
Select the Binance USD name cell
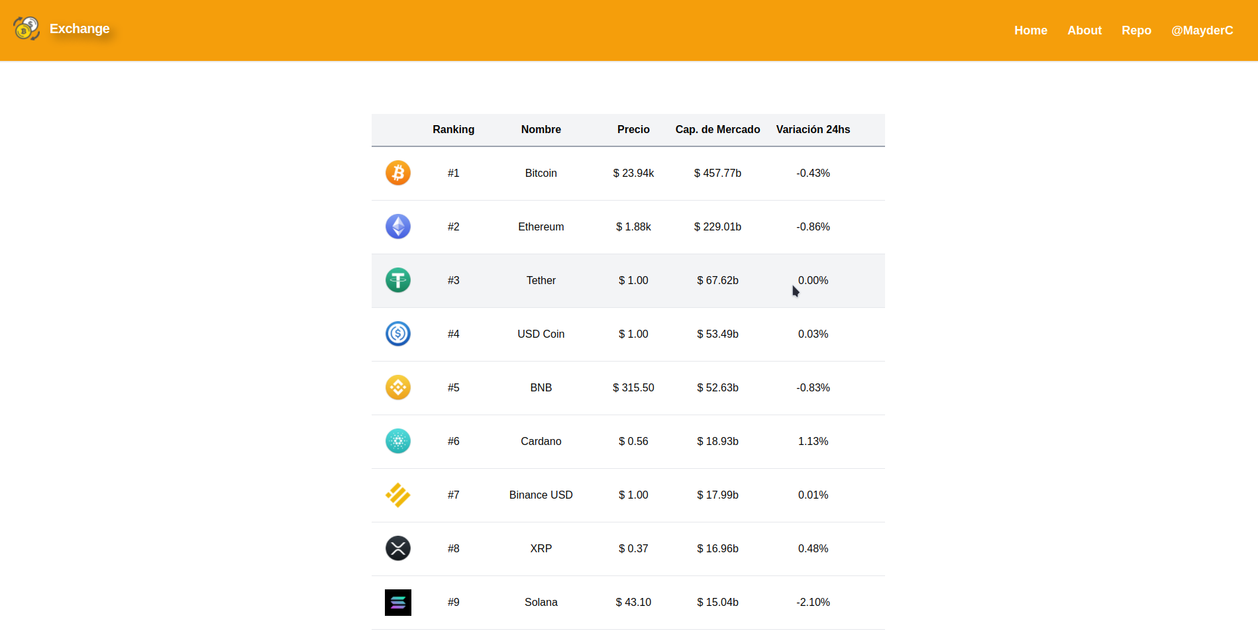[541, 495]
